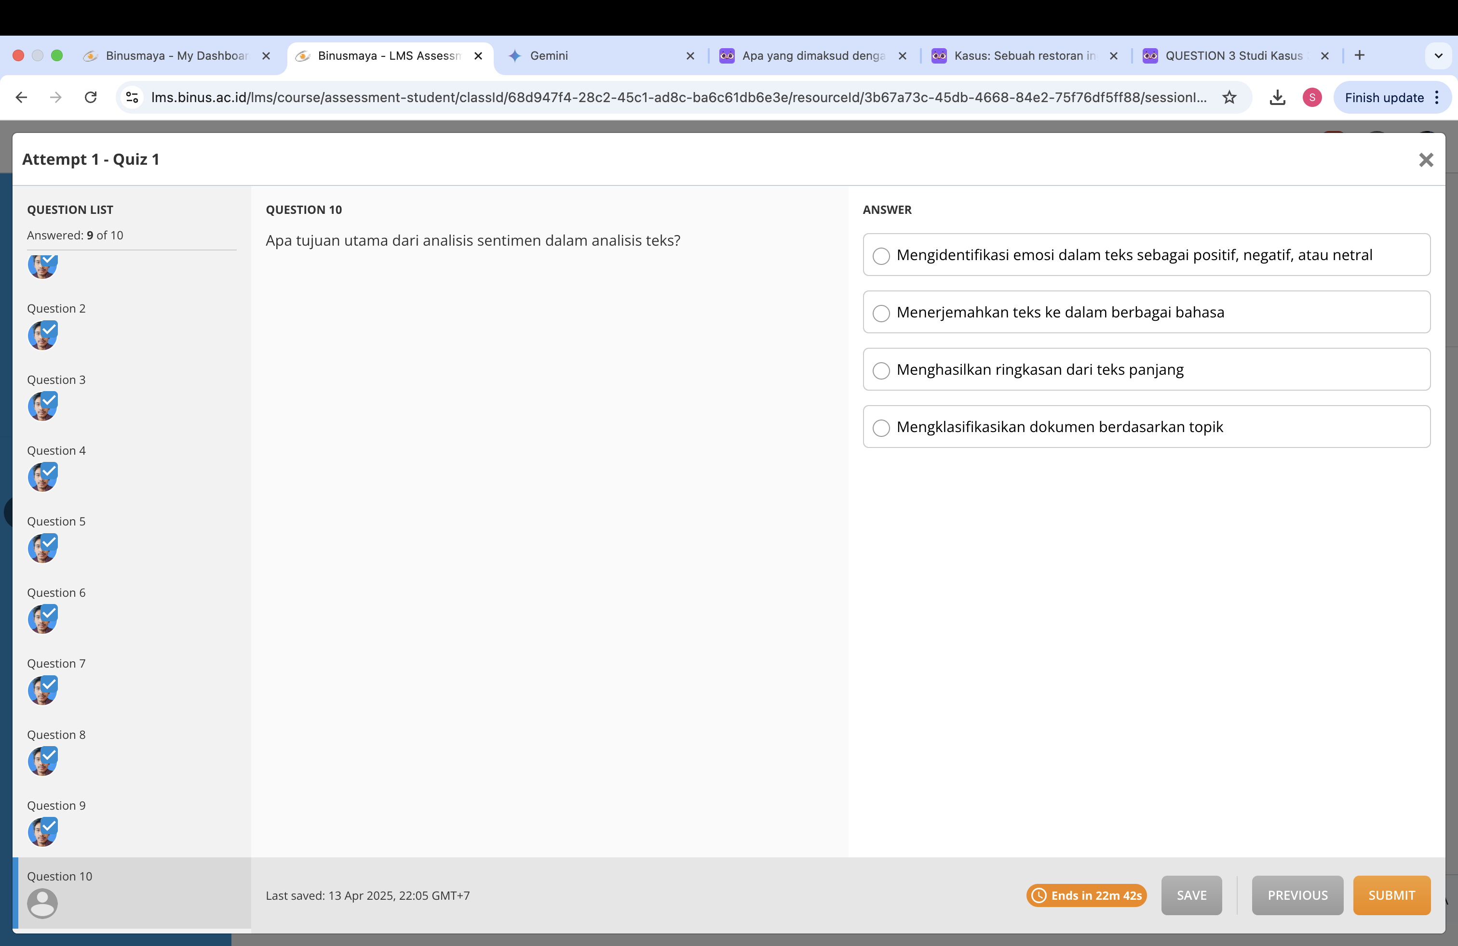This screenshot has width=1458, height=946.
Task: Click the browser back arrow
Action: pos(21,97)
